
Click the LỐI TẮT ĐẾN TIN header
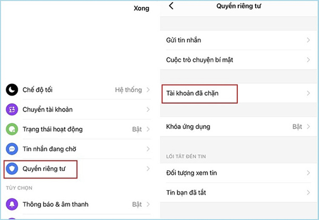pyautogui.click(x=186, y=156)
